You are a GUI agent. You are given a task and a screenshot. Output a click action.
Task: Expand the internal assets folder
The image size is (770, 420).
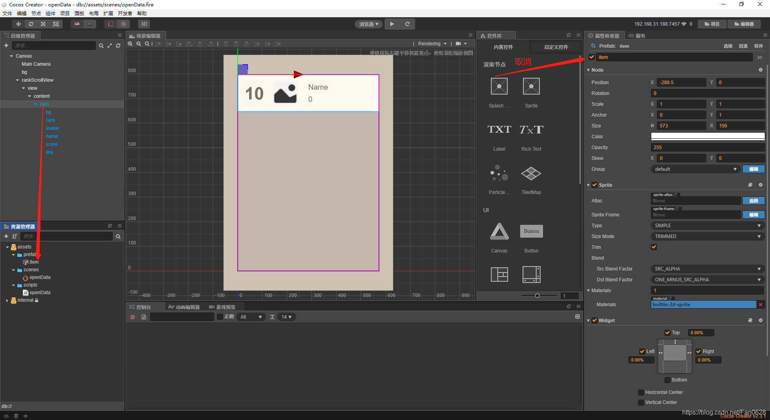coord(7,301)
